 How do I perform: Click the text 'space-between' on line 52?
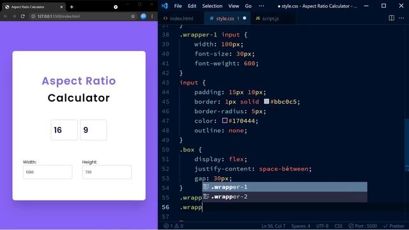point(284,169)
